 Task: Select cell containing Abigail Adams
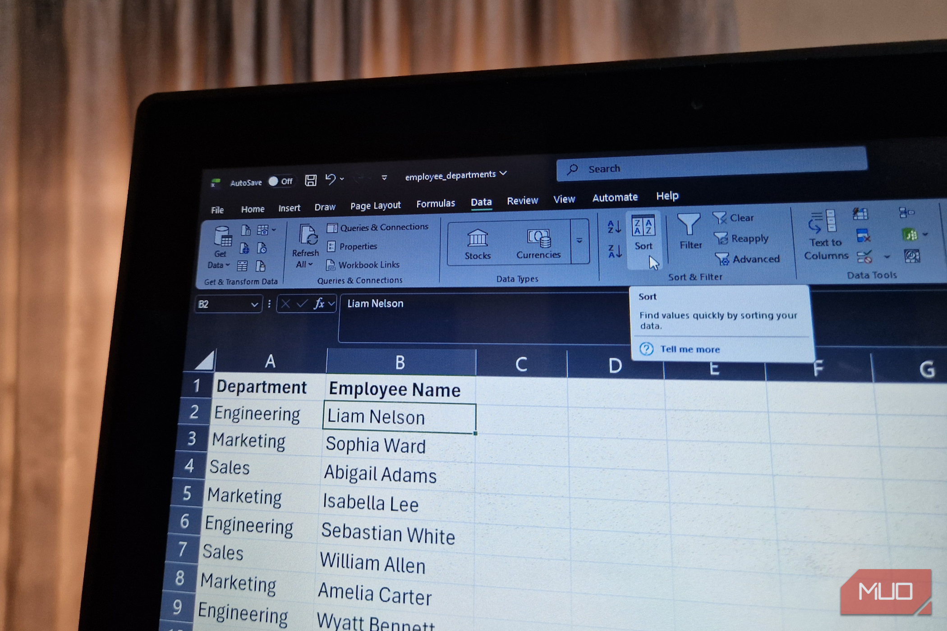397,475
